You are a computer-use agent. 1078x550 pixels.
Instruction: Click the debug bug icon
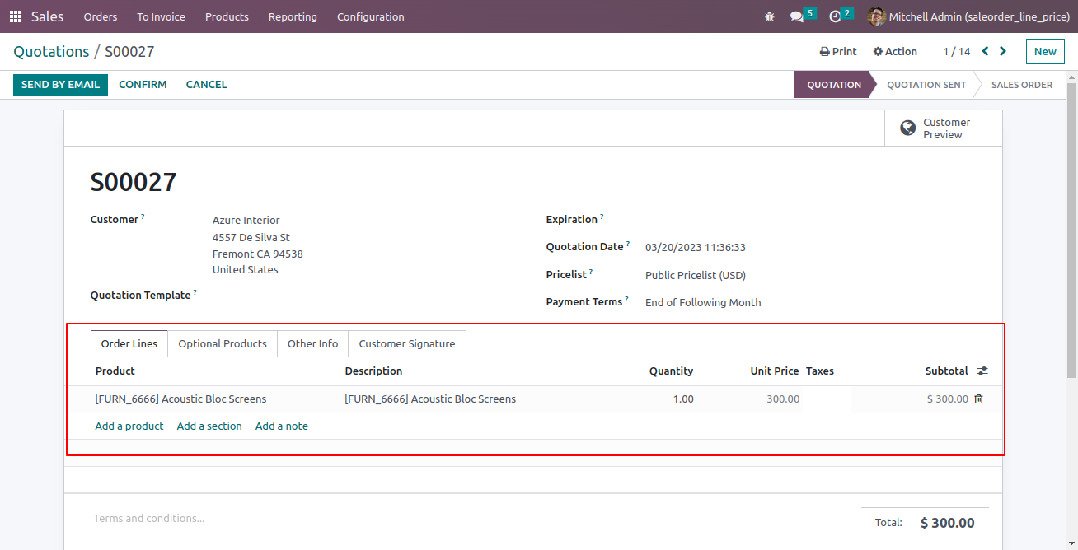pyautogui.click(x=770, y=16)
